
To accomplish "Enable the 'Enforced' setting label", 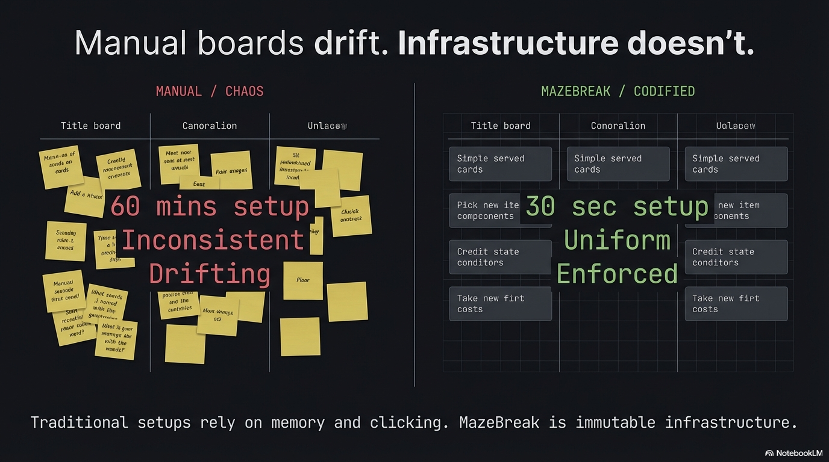I will click(x=618, y=274).
